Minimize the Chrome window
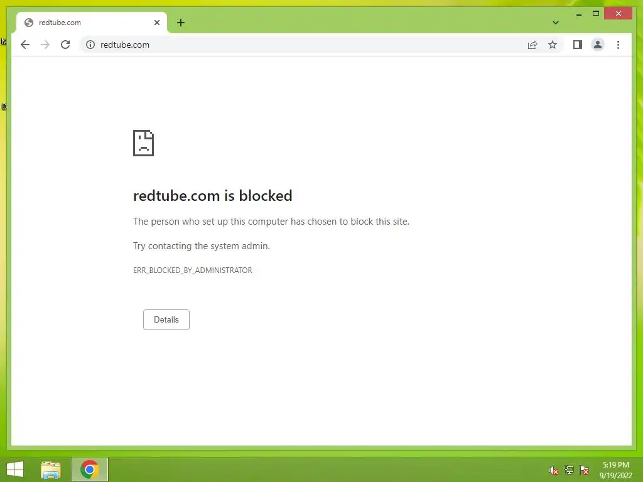The image size is (643, 482). 578,14
